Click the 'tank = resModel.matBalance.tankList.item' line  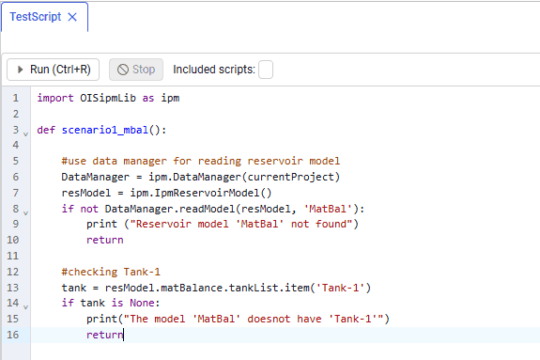coord(216,288)
